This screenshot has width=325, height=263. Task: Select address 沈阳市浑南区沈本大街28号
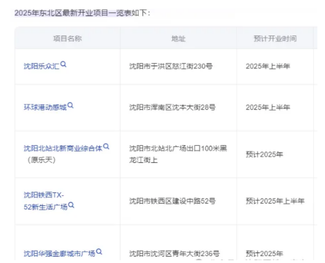click(x=172, y=107)
